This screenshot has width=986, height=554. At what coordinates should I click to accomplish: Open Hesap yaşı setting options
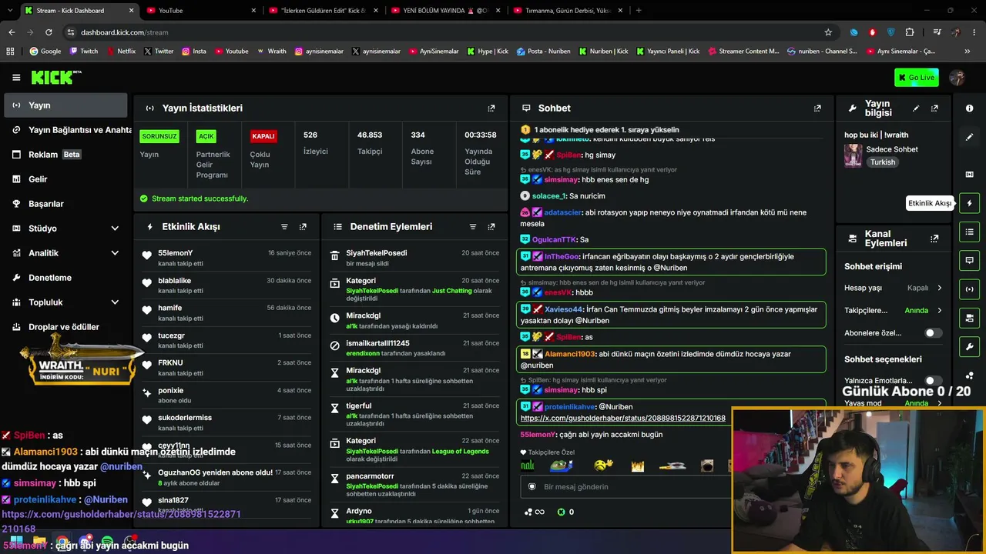[x=894, y=288]
